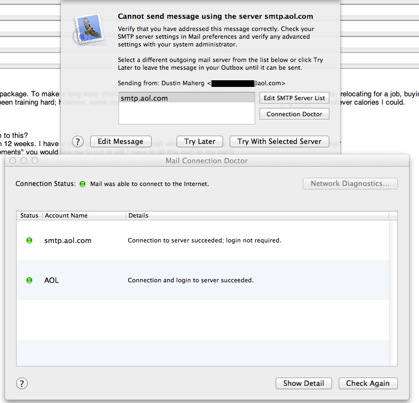
Task: Click Edit SMTP Server List
Action: pos(294,98)
